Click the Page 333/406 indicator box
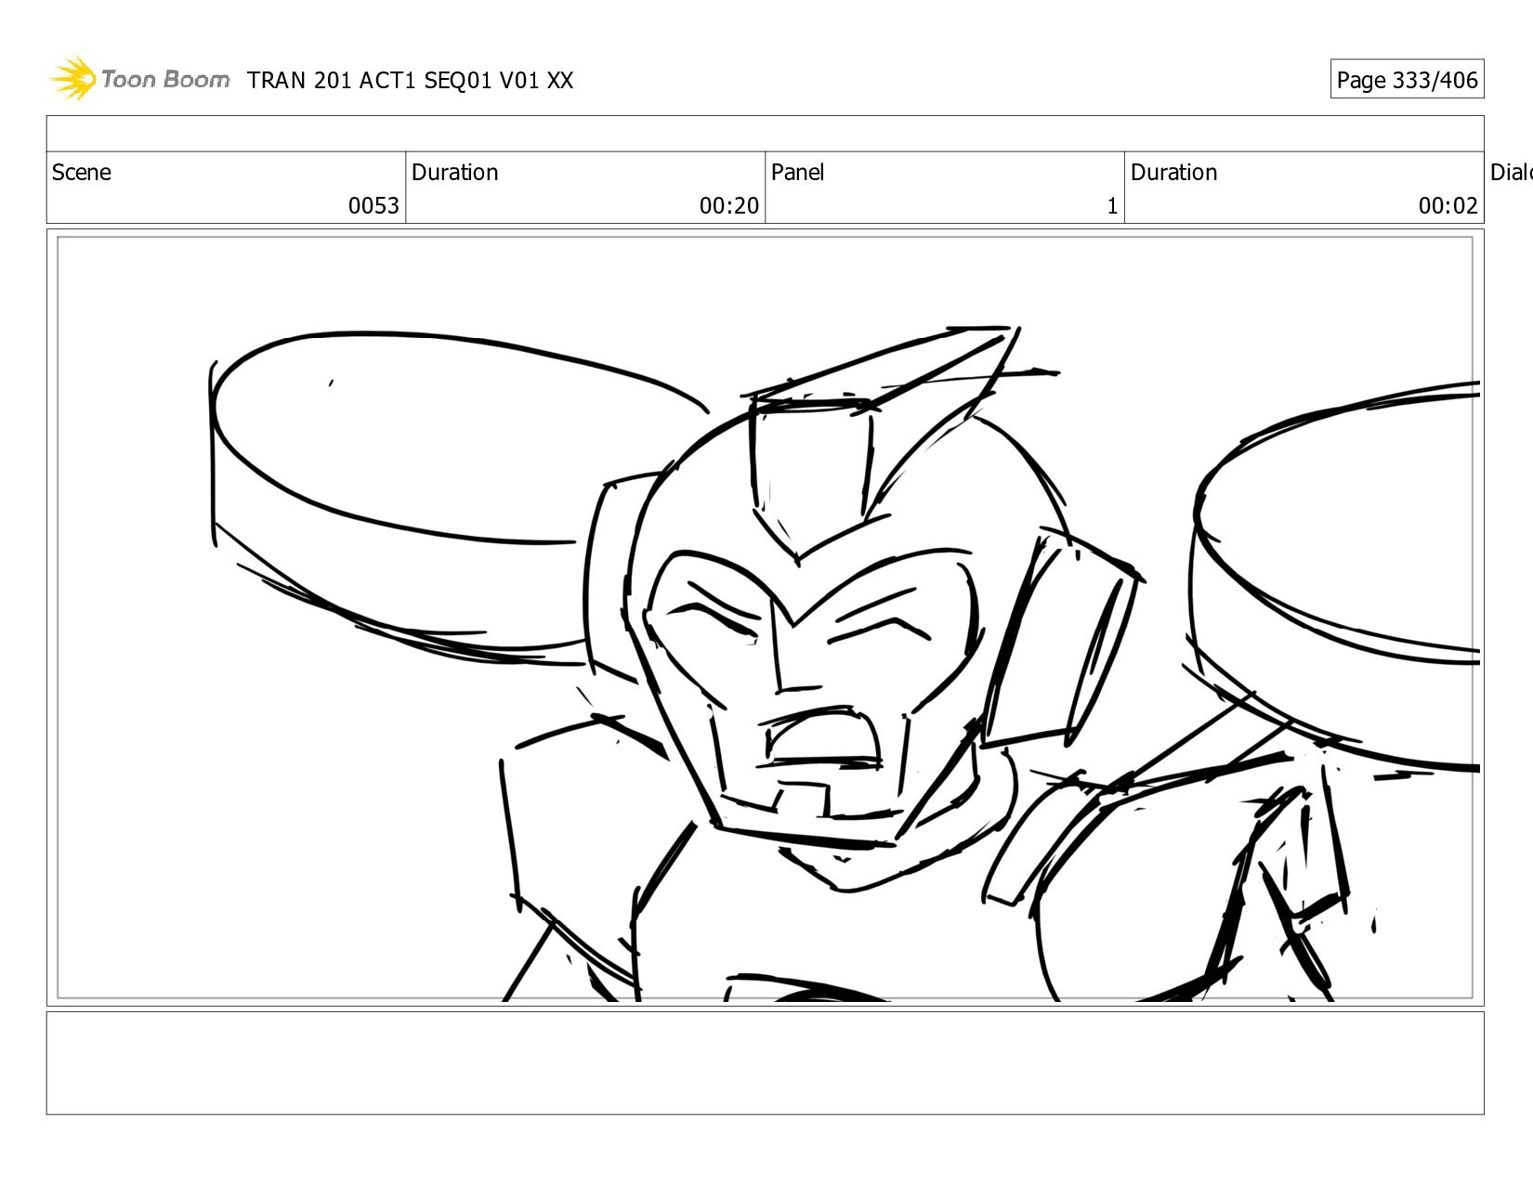 click(x=1406, y=80)
